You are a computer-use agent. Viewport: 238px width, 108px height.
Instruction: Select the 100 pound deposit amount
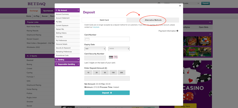click(x=113, y=72)
